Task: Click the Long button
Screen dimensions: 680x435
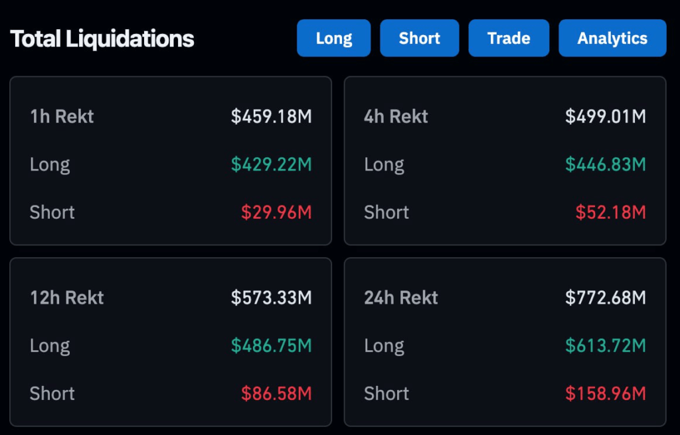Action: 333,38
